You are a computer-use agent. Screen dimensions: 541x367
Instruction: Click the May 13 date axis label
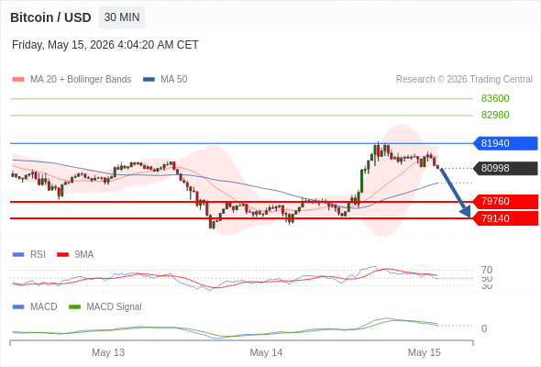click(108, 352)
